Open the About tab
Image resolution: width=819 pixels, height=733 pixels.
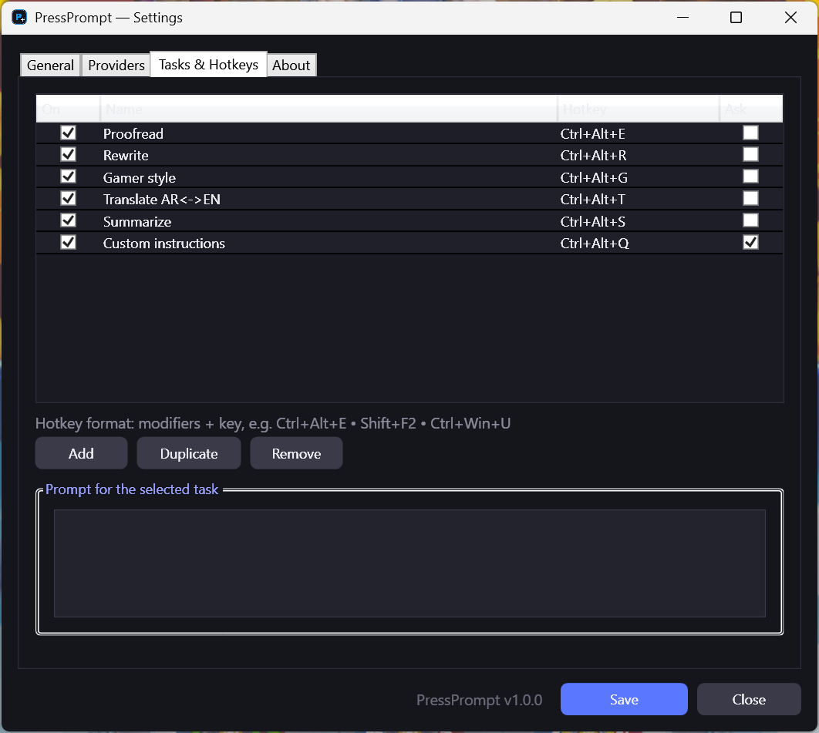291,66
